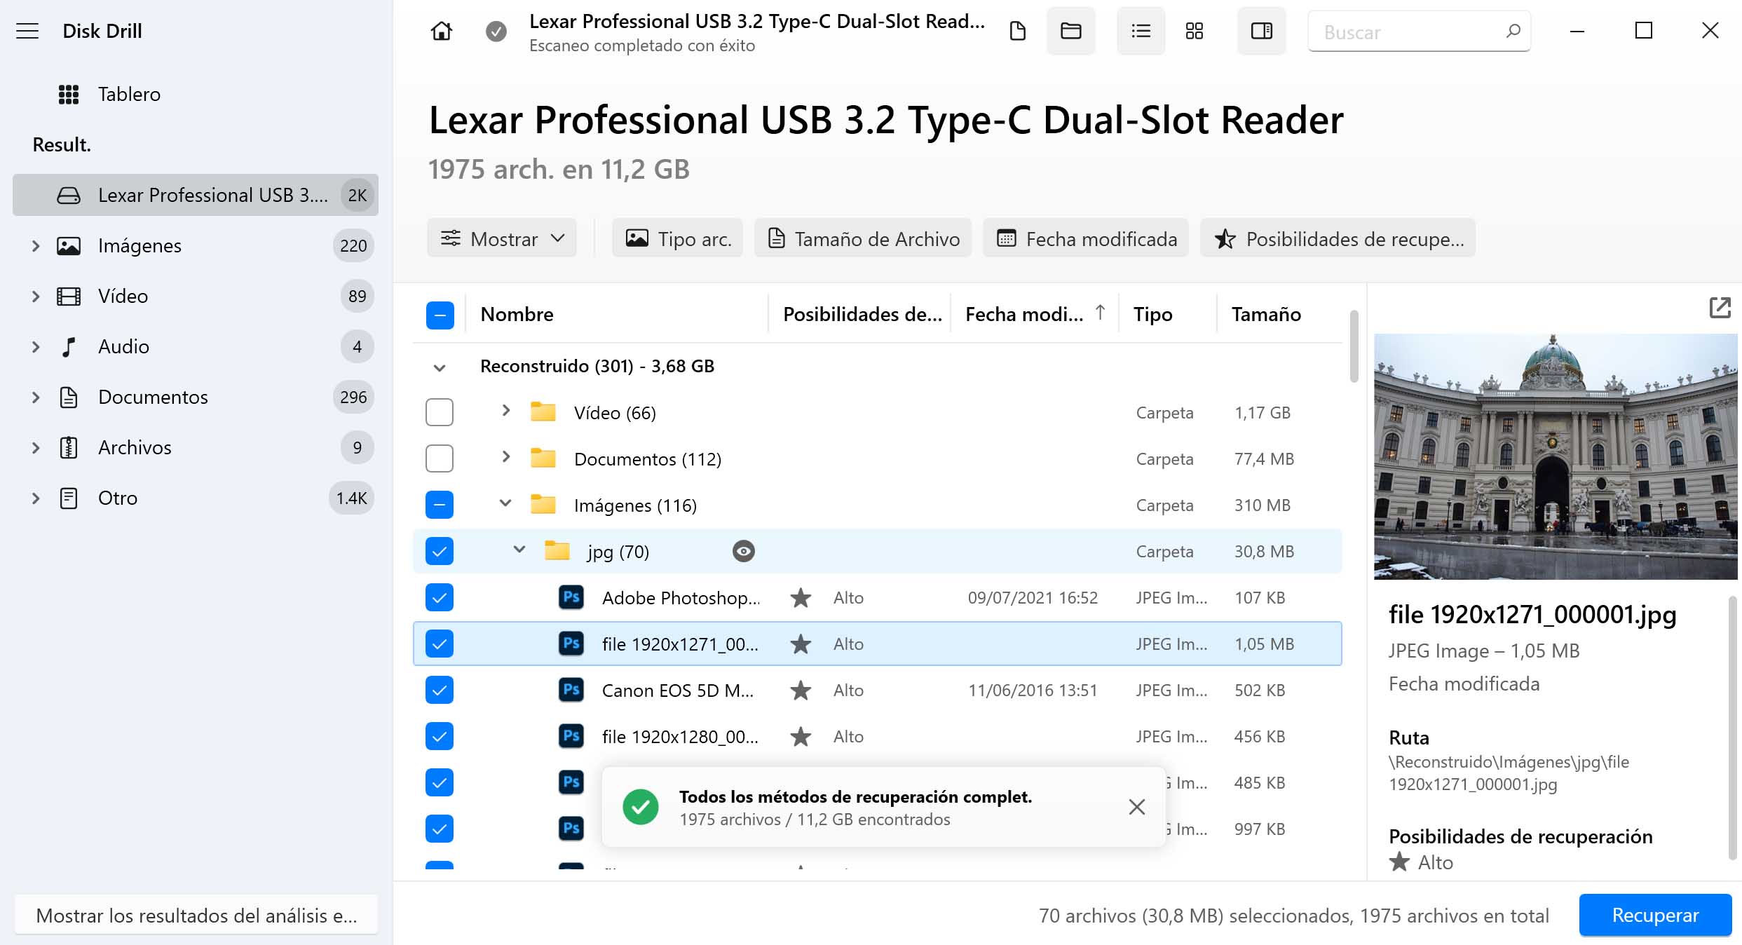Uncheck file 1920x1280 checkbox

pos(440,736)
